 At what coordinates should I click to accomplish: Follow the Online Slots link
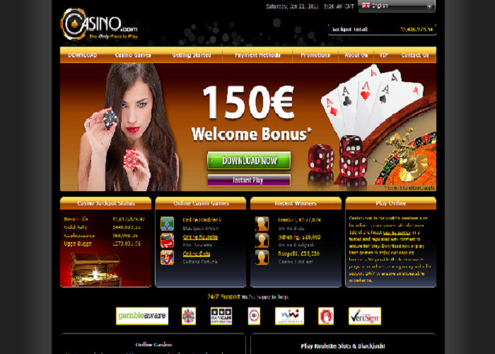[197, 253]
